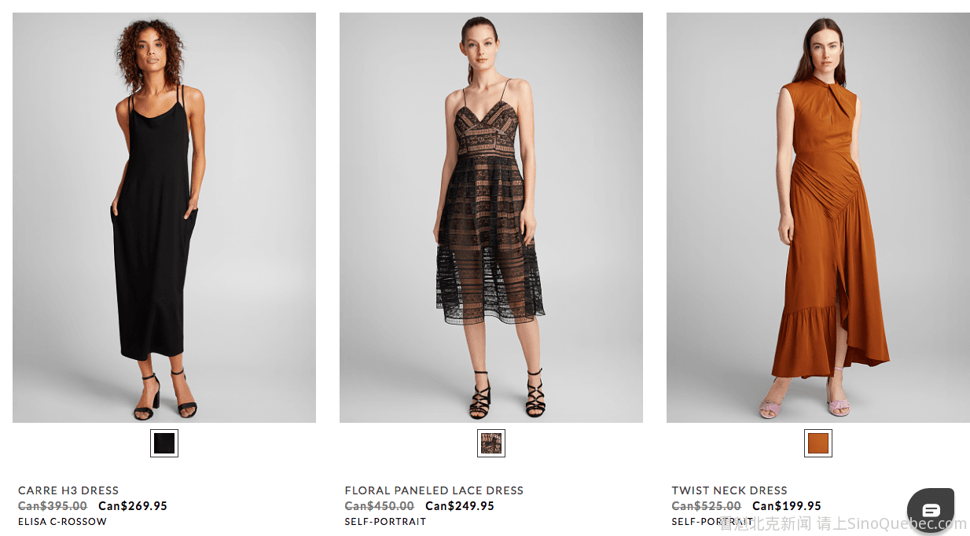
Task: Open the black Carre H3 Dress photo
Action: 164,218
